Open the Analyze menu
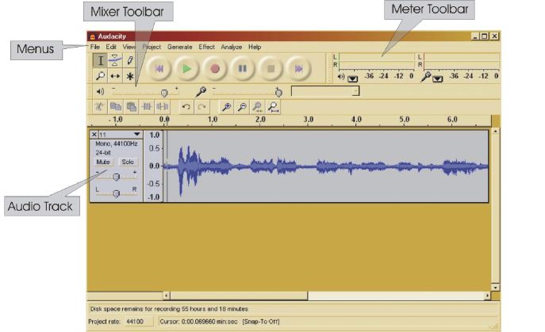The width and height of the screenshot is (545, 332). [x=231, y=47]
